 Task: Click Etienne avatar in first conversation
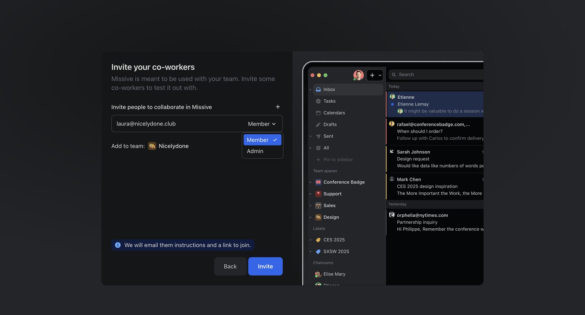[392, 97]
